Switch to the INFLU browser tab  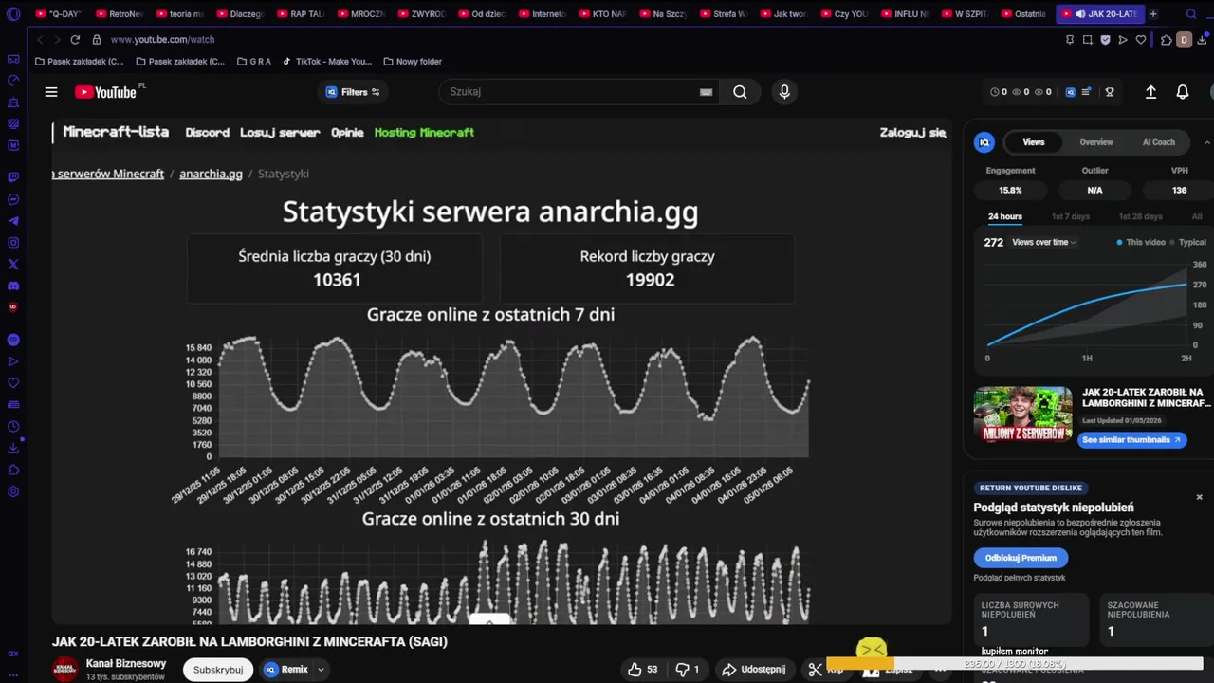click(904, 14)
